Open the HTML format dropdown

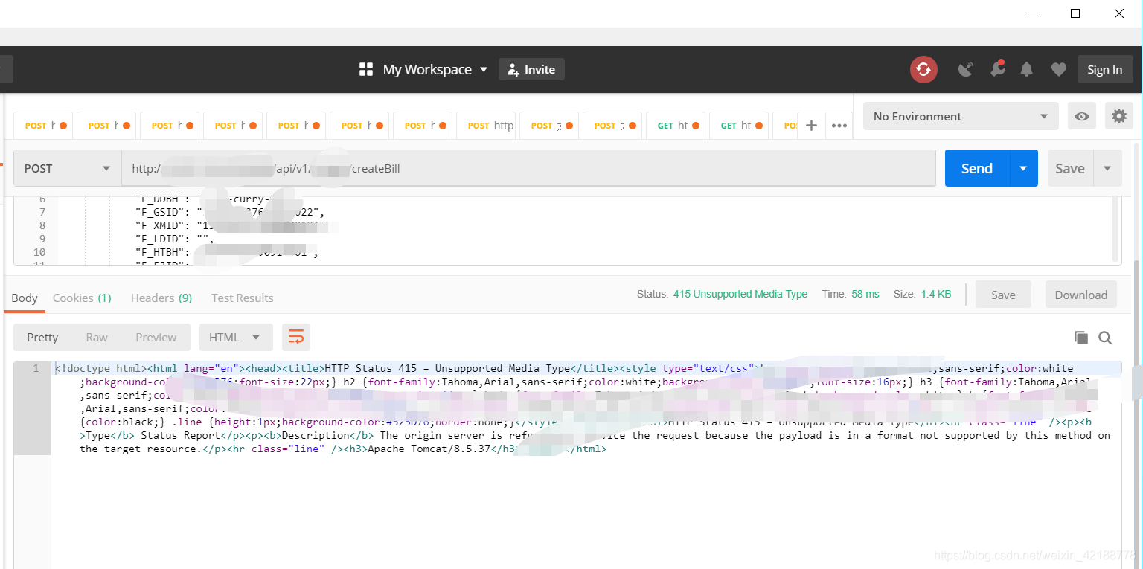pyautogui.click(x=236, y=337)
